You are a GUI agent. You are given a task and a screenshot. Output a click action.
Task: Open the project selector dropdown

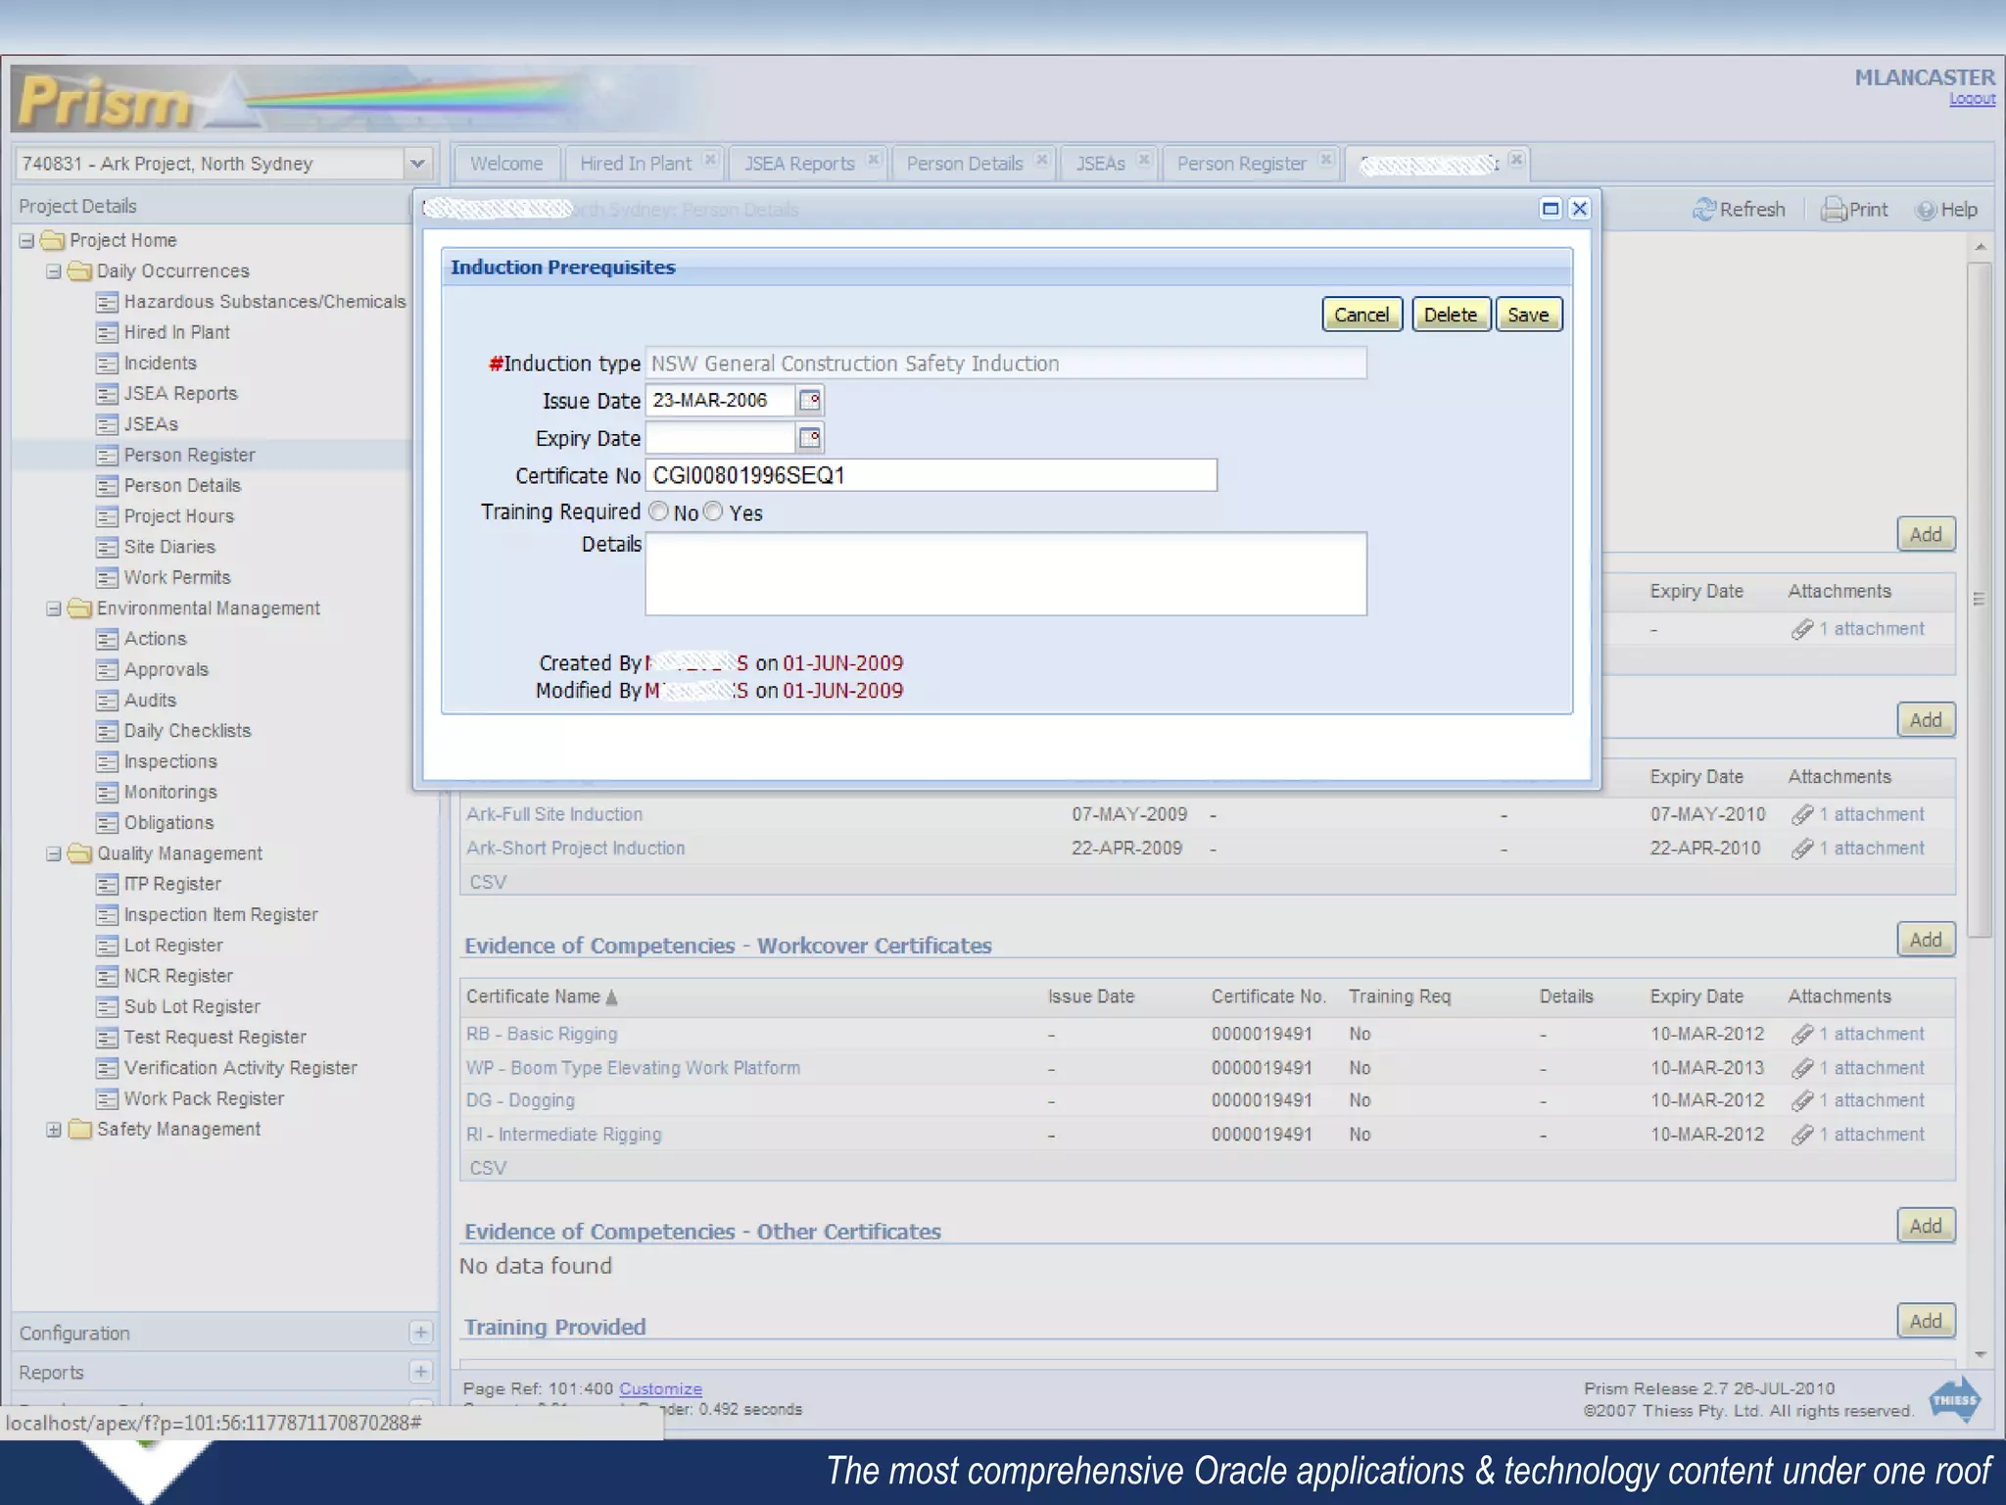pyautogui.click(x=418, y=164)
